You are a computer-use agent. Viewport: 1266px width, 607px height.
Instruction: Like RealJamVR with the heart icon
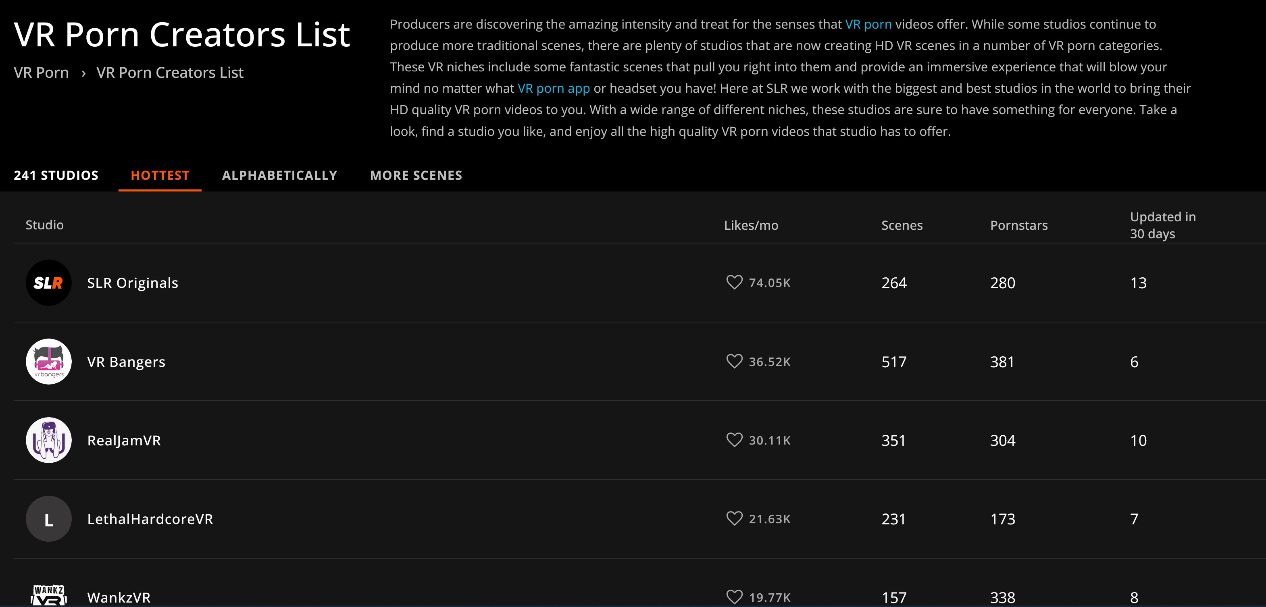click(x=734, y=440)
